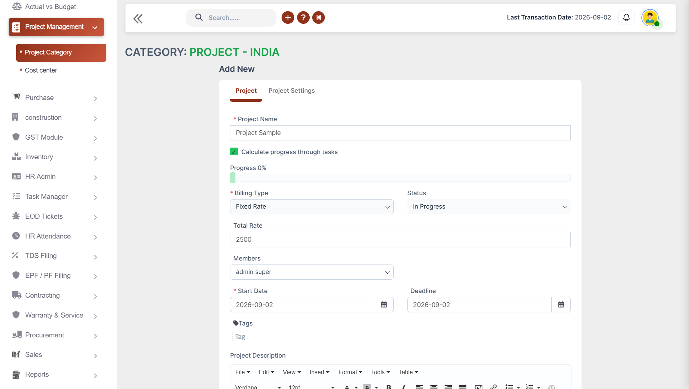Open the Billing Type dropdown
This screenshot has width=689, height=389.
tap(312, 207)
